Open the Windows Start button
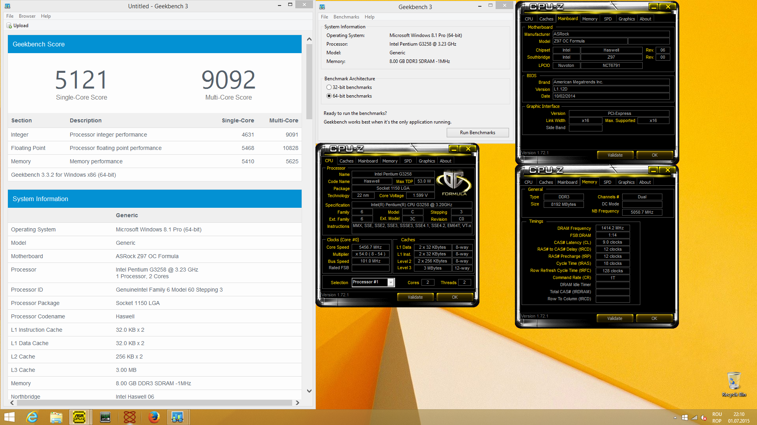 [9, 417]
